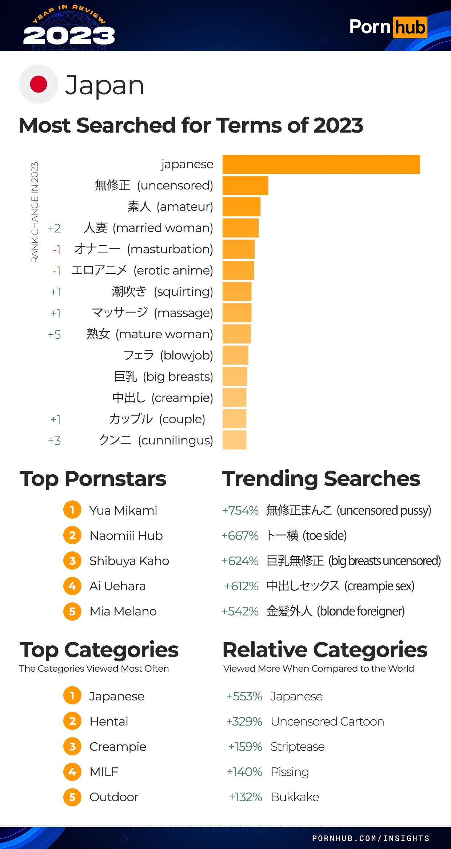Click the Japan flag circle icon
The width and height of the screenshot is (451, 849).
[x=39, y=84]
